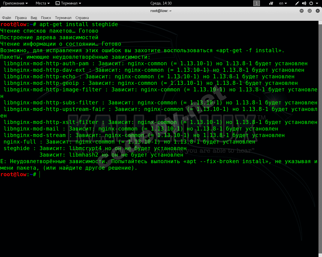Open the en keyboard layout dropdown
Screen dimensions: 322x257
click(x=283, y=3)
